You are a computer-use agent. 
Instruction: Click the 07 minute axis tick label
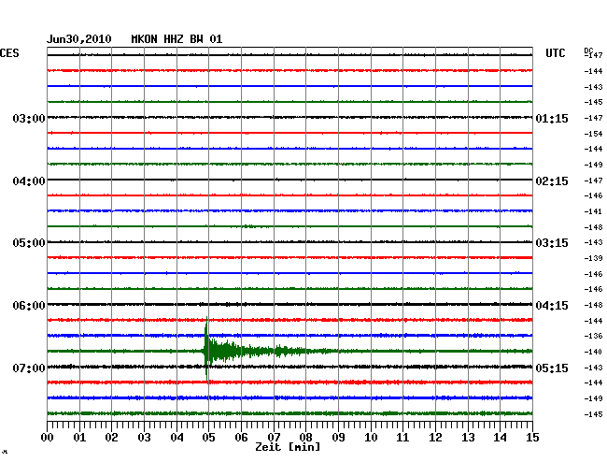274,437
